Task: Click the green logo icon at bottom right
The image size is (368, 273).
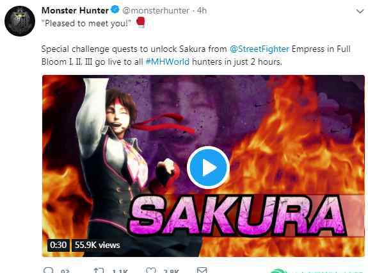Action: pyautogui.click(x=278, y=271)
